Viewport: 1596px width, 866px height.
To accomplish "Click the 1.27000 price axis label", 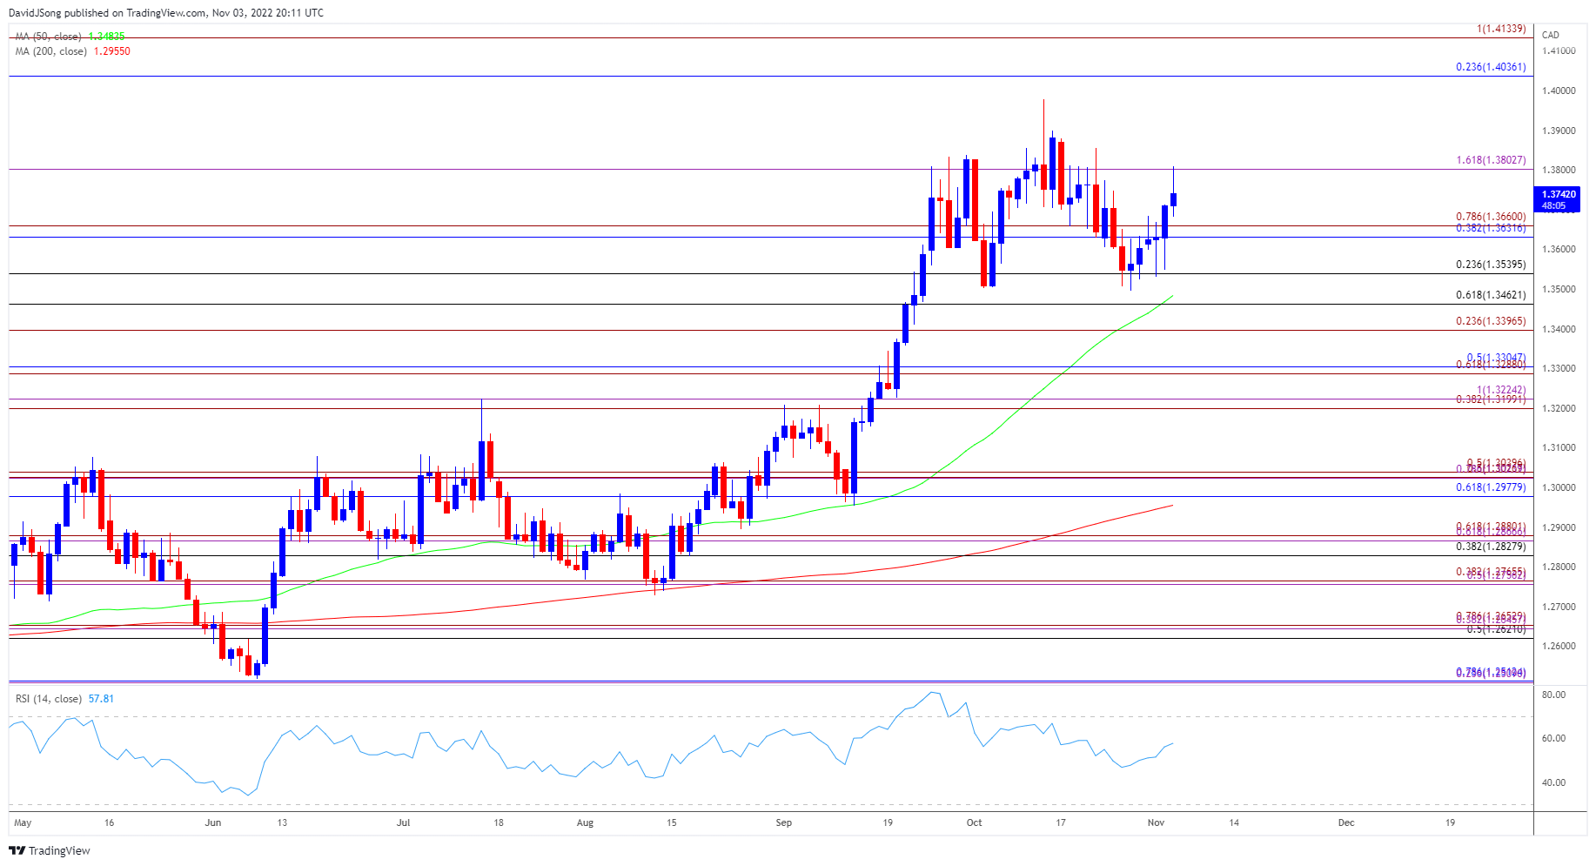I will point(1559,607).
